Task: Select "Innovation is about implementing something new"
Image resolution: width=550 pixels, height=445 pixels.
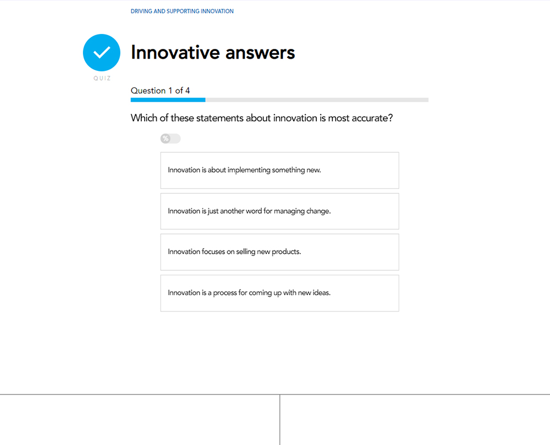Action: [x=279, y=170]
